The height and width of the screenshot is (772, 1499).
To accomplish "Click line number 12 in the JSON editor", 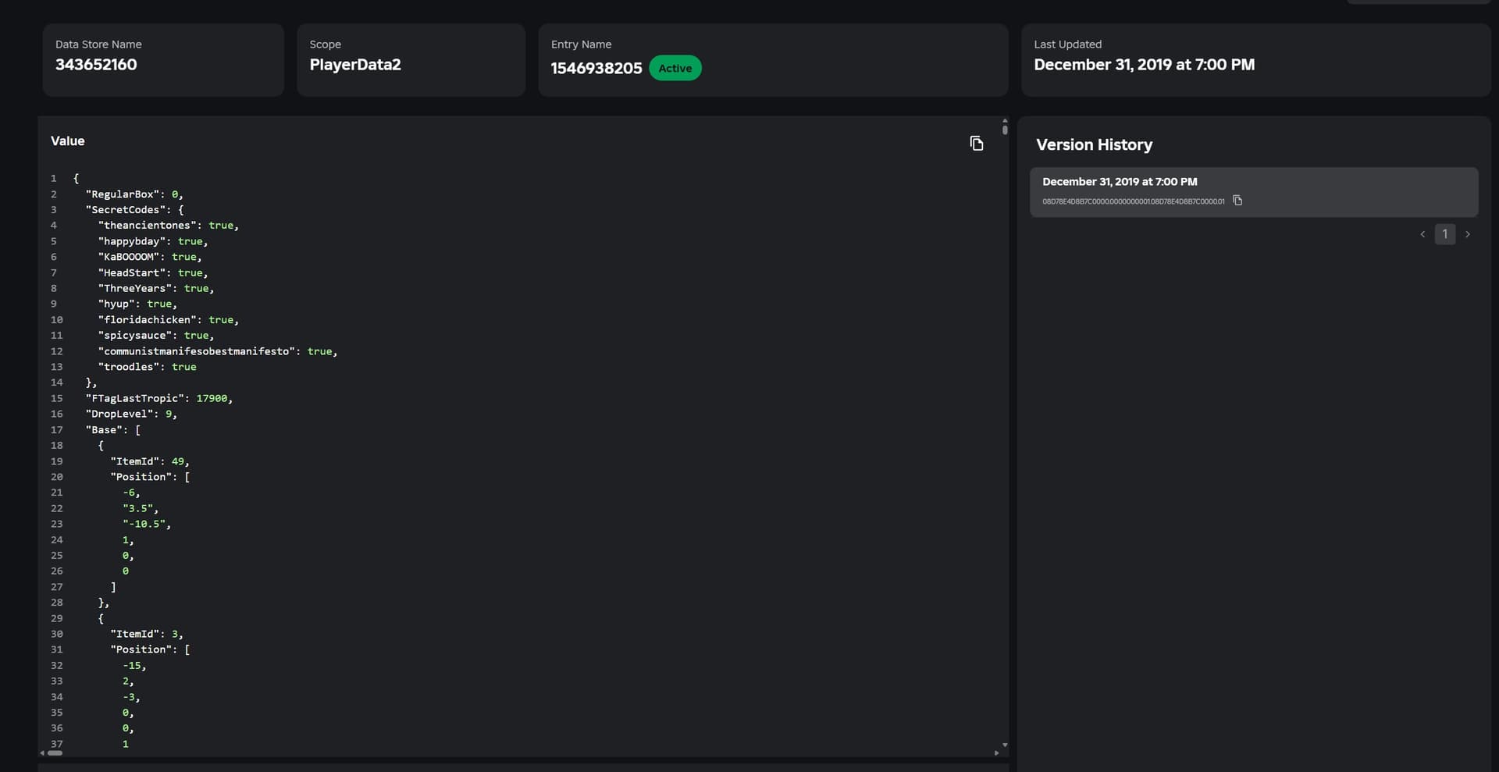I will 57,351.
